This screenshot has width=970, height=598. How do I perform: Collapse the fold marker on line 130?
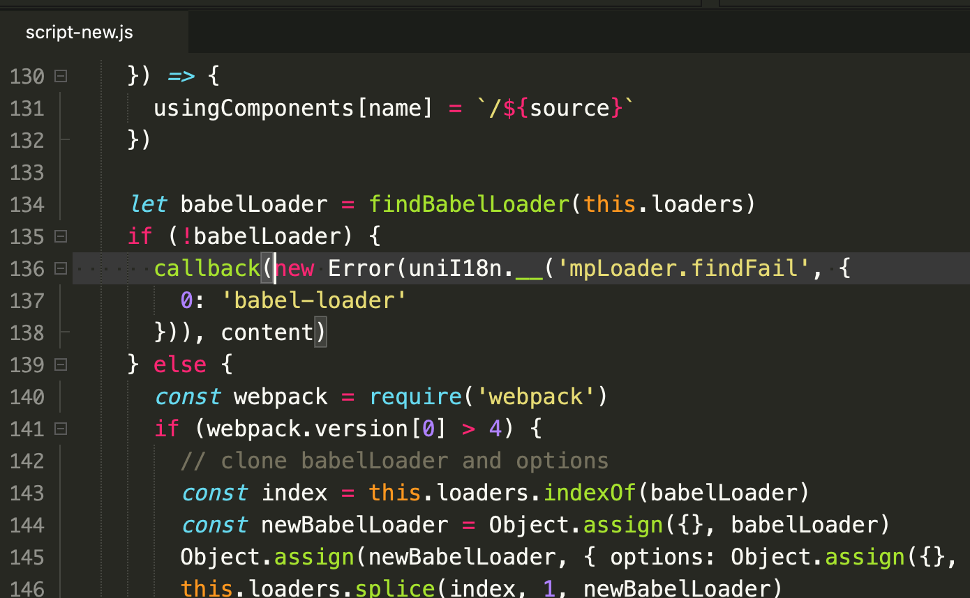[x=61, y=76]
